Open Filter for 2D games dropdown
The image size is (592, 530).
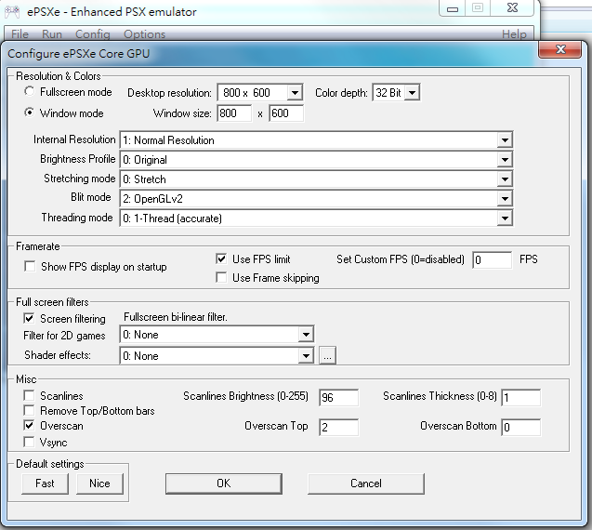(306, 335)
